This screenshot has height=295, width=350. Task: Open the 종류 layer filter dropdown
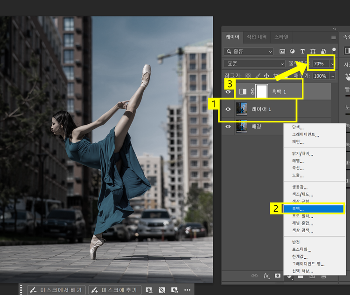[x=248, y=51]
